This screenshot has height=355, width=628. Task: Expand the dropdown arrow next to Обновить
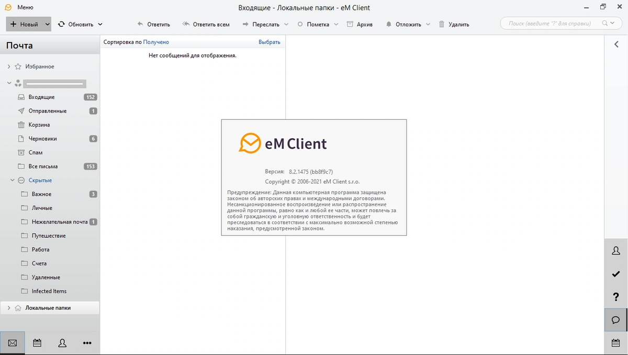coord(100,24)
